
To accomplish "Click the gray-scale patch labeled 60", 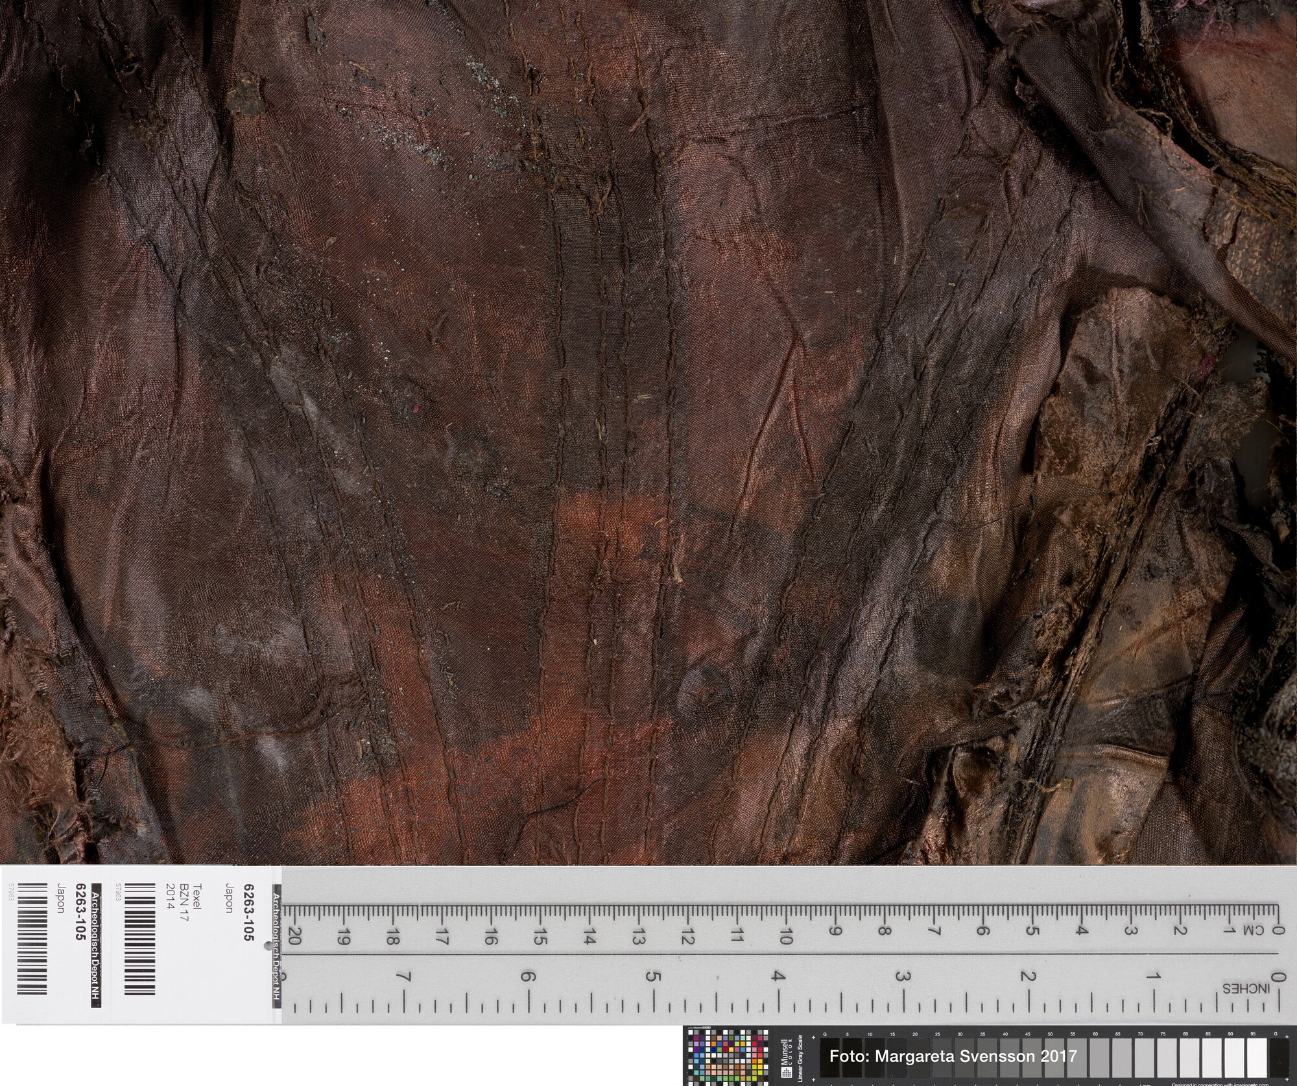I will [1099, 1059].
